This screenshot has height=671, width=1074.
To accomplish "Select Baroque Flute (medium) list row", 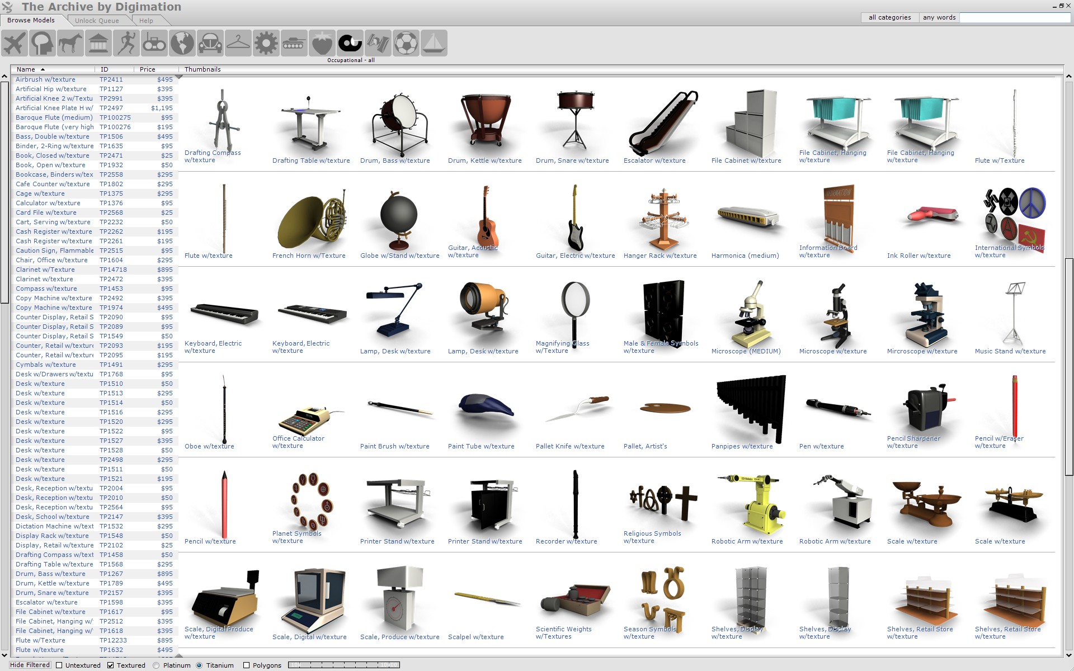I will point(94,117).
